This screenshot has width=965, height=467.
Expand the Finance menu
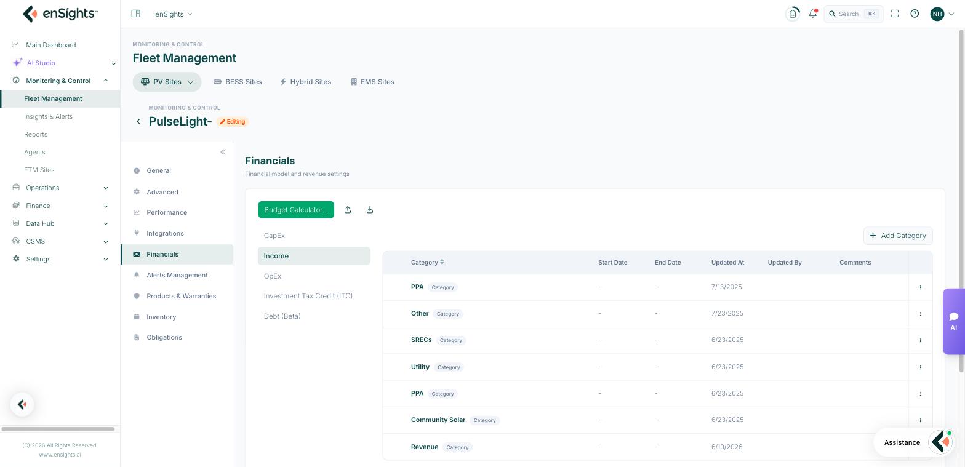[x=106, y=206]
